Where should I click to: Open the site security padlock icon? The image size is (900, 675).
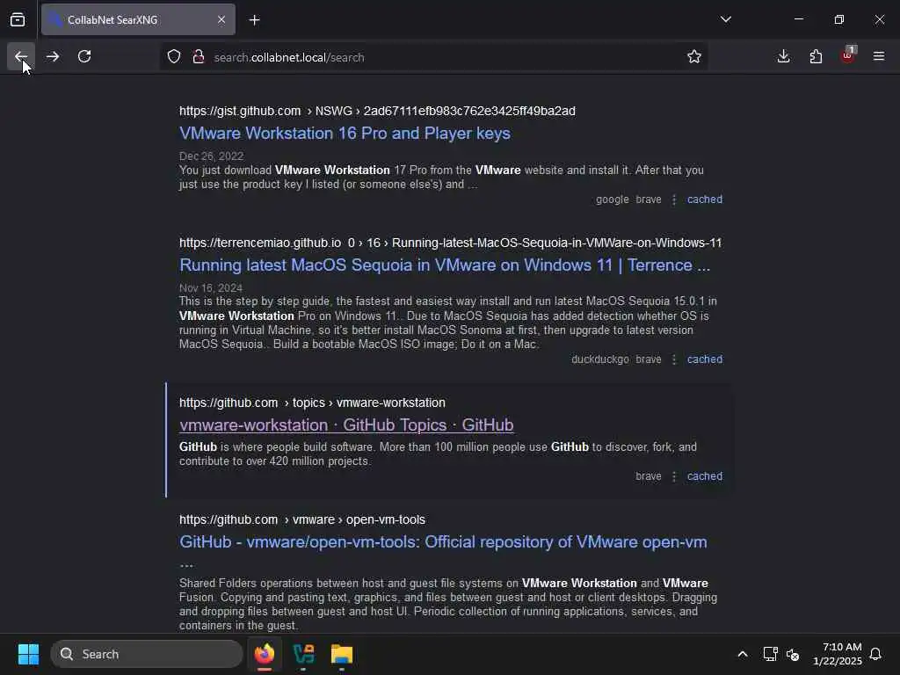pos(199,57)
